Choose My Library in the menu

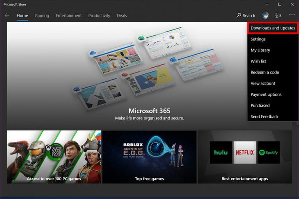(x=273, y=50)
